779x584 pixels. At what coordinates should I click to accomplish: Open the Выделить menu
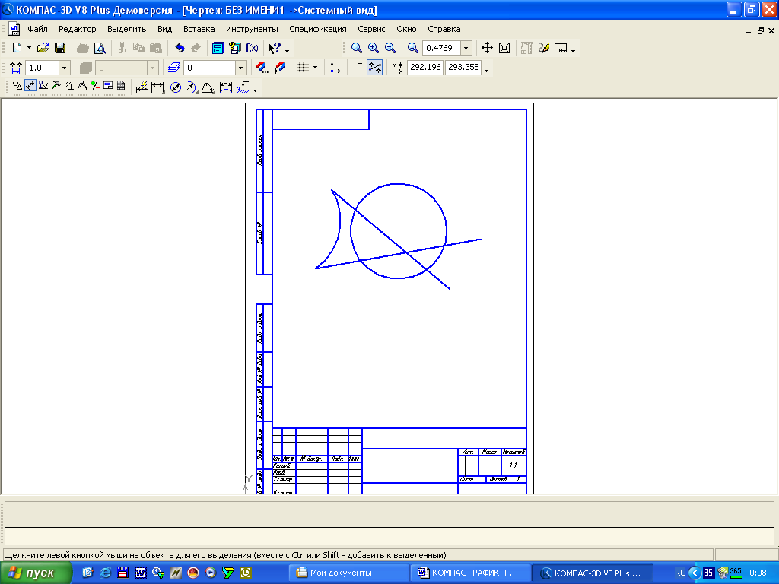127,29
